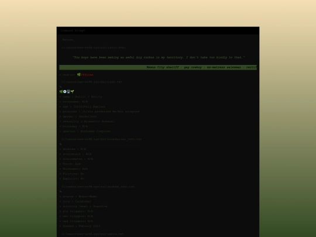Click the disc emoji above the name line

[65, 92]
